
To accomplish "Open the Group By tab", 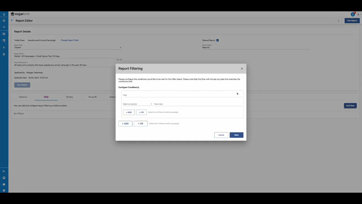I will click(x=92, y=97).
